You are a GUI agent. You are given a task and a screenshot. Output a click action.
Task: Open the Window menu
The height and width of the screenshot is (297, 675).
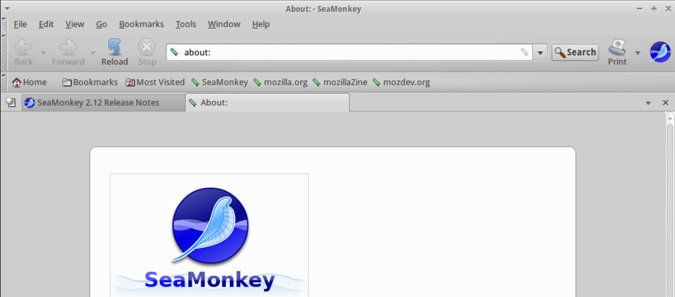click(x=224, y=24)
